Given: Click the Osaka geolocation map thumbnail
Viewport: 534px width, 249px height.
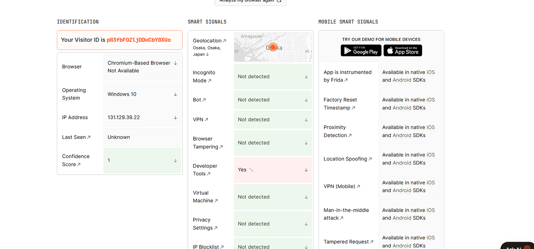Looking at the screenshot, I should tap(273, 47).
